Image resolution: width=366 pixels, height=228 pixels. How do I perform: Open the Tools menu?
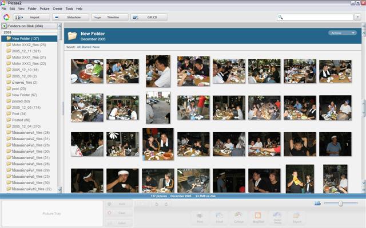69,9
